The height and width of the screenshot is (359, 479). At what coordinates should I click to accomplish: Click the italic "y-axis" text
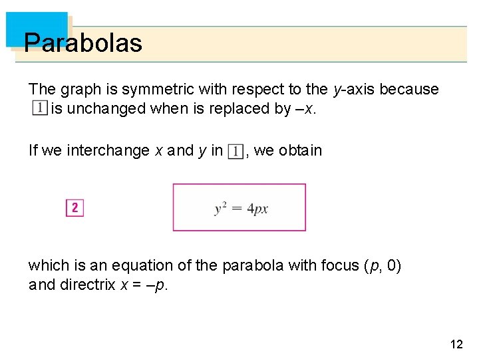tap(353, 89)
